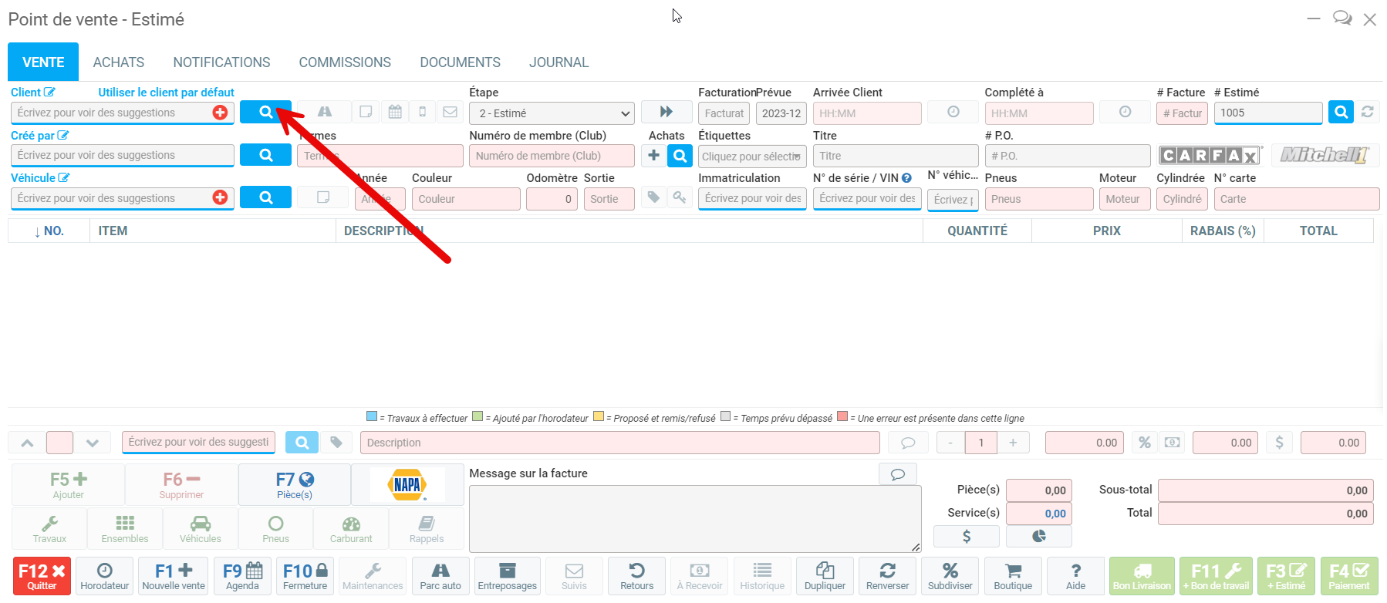Click the client search magnifier button
The image size is (1387, 603).
coord(265,113)
